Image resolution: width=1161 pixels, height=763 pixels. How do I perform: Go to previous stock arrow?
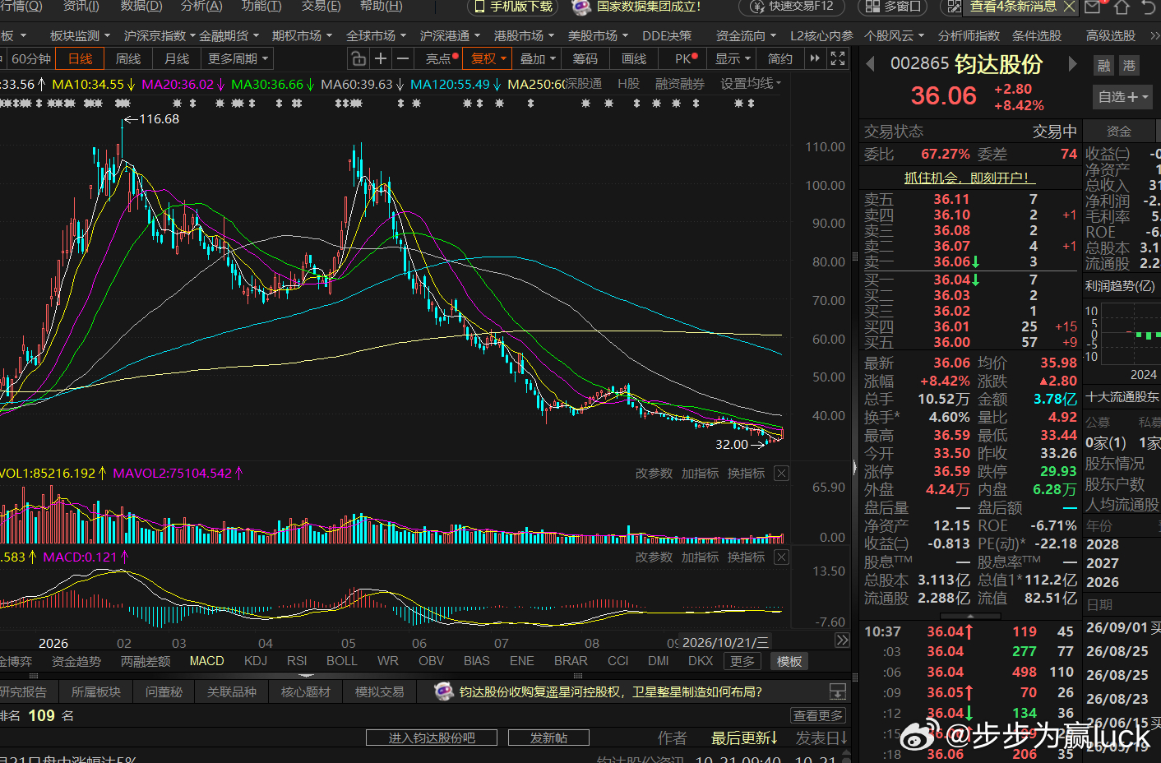coord(870,64)
